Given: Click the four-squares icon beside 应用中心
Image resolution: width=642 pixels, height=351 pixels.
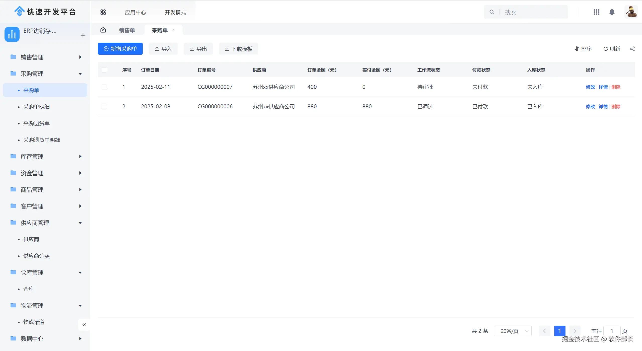Looking at the screenshot, I should click(x=103, y=12).
